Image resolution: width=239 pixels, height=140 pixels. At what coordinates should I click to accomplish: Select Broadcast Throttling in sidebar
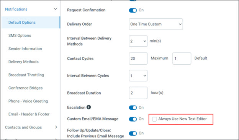point(26,75)
